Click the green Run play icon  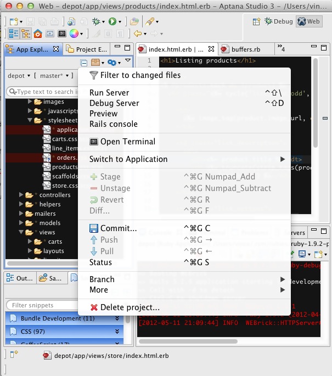tap(112, 21)
